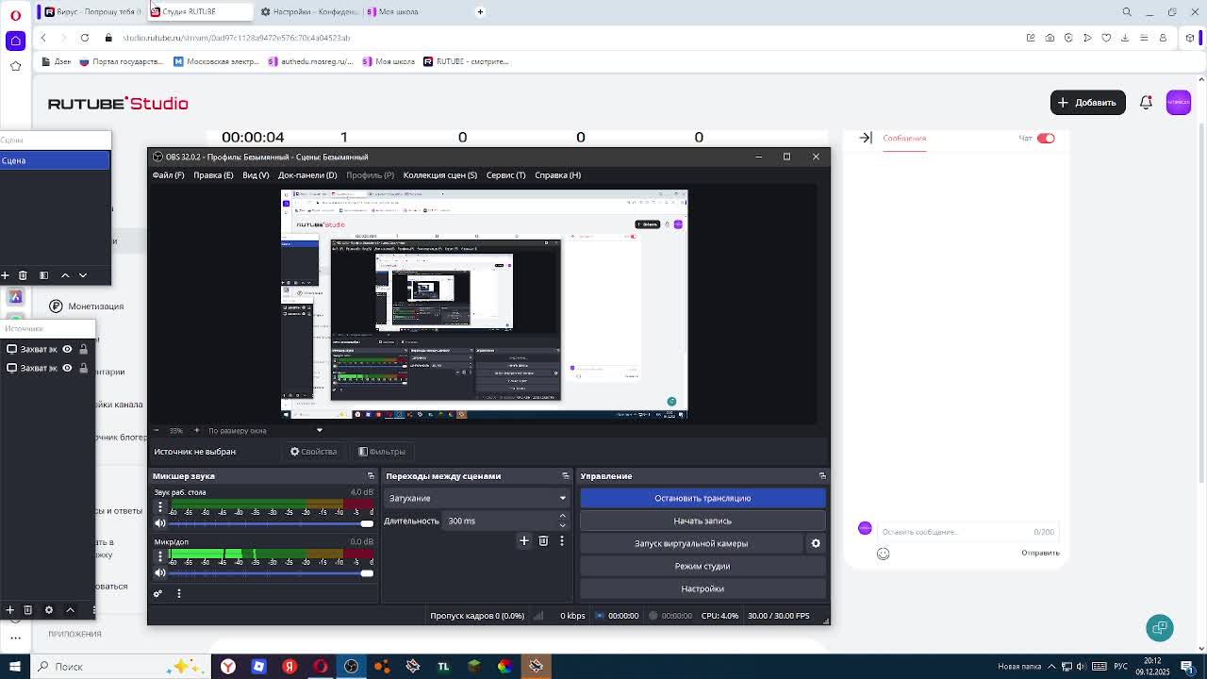1207x679 pixels.
Task: Delete the selected scene with trash icon
Action: (23, 275)
